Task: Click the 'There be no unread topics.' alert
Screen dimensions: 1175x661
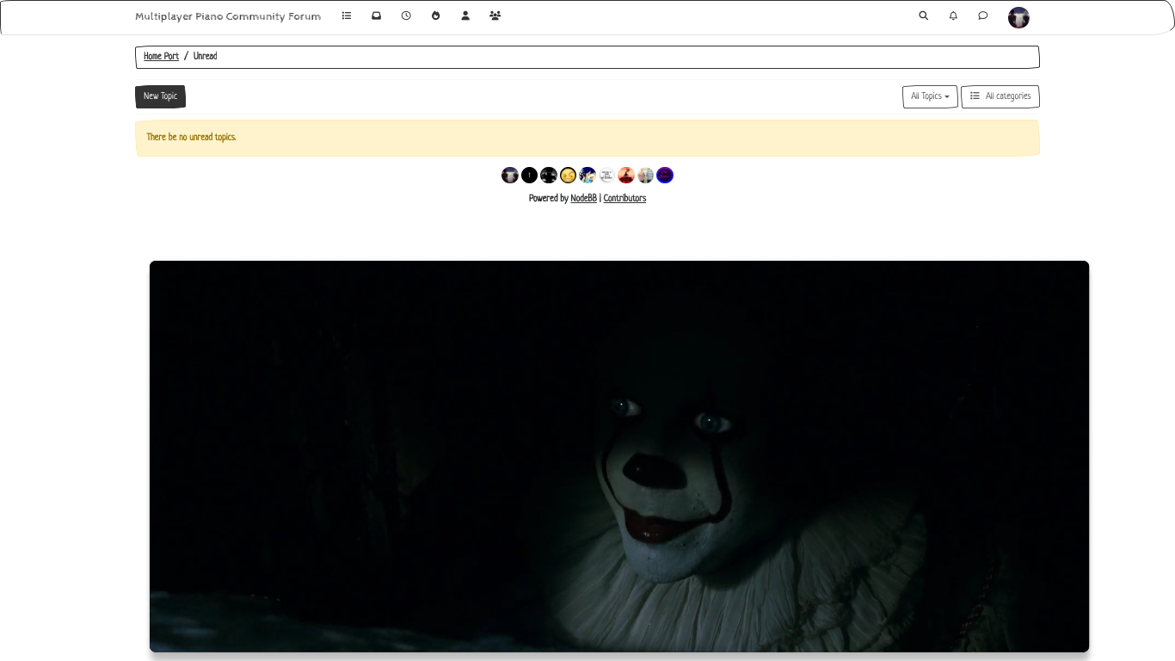Action: click(587, 138)
